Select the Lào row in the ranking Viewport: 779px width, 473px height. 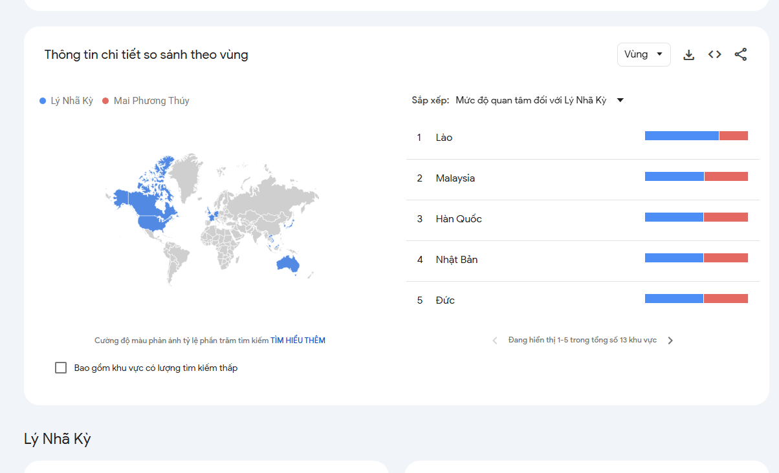pyautogui.click(x=582, y=138)
